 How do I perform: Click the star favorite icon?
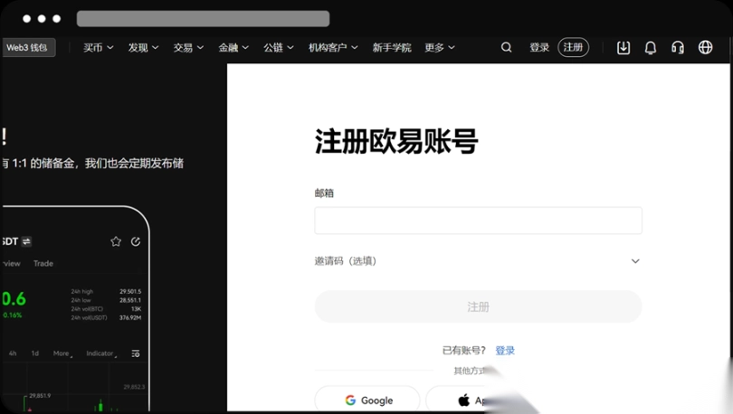(116, 241)
